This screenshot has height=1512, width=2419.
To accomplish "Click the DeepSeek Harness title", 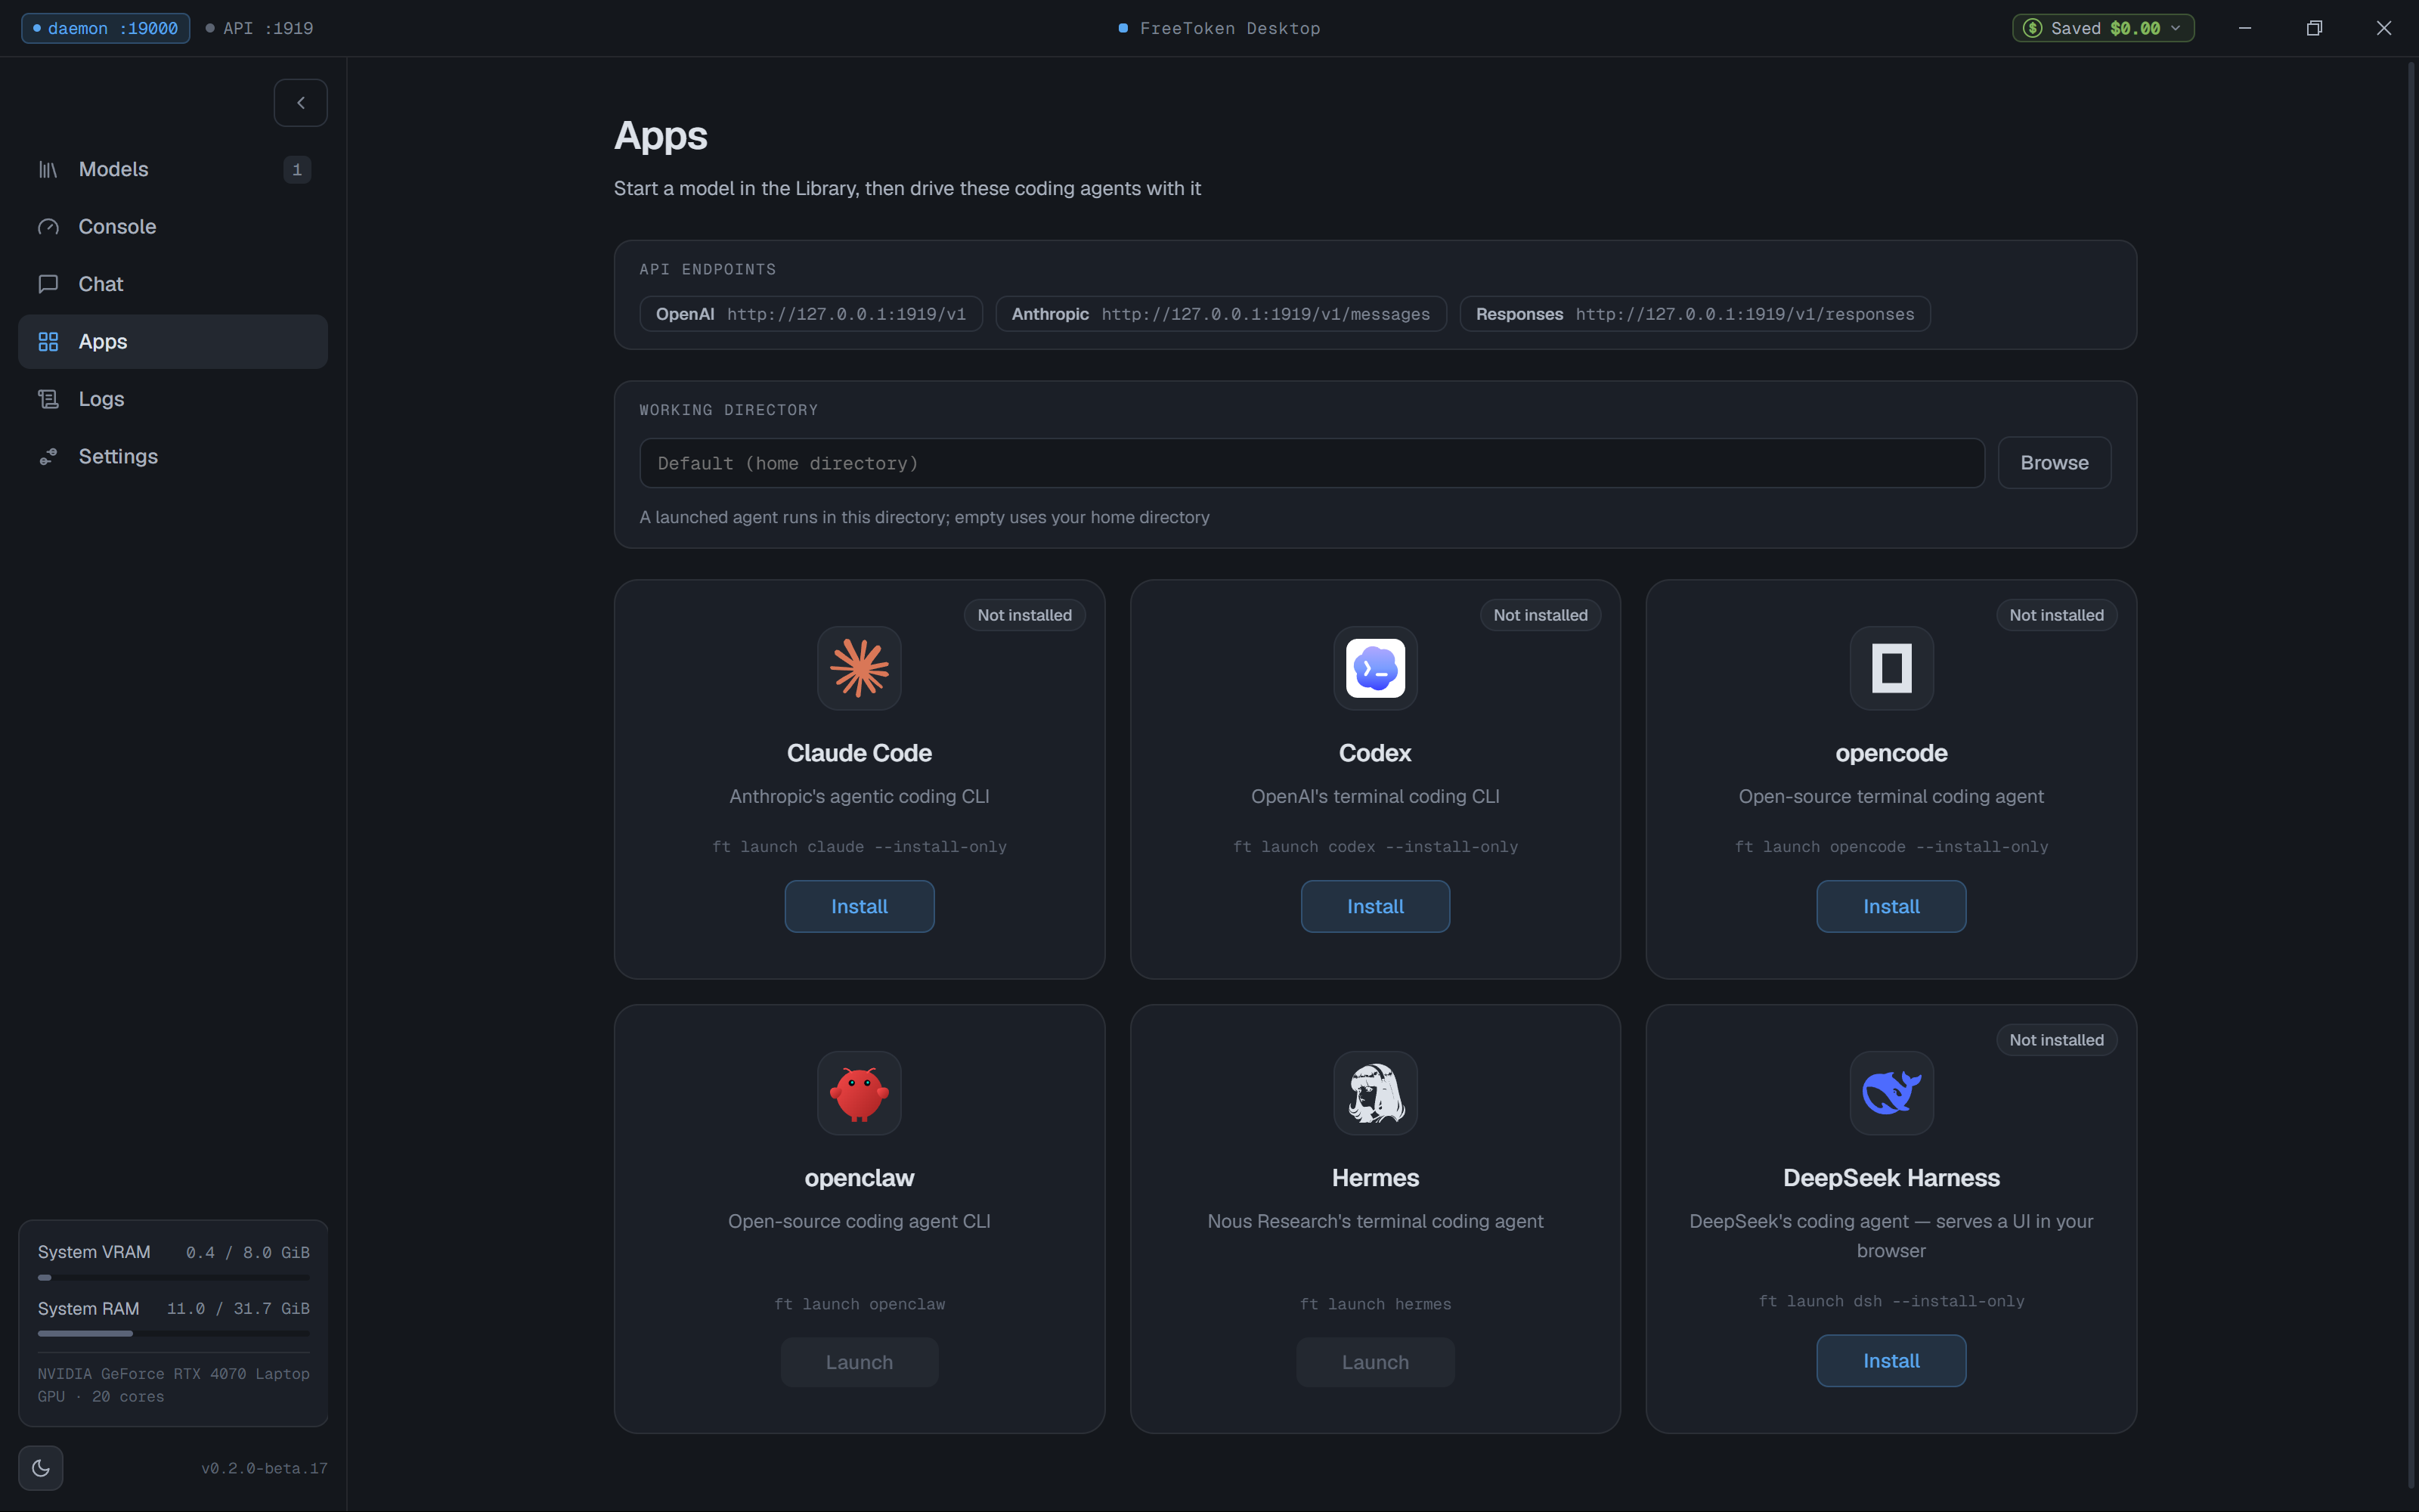I will 1891,1178.
